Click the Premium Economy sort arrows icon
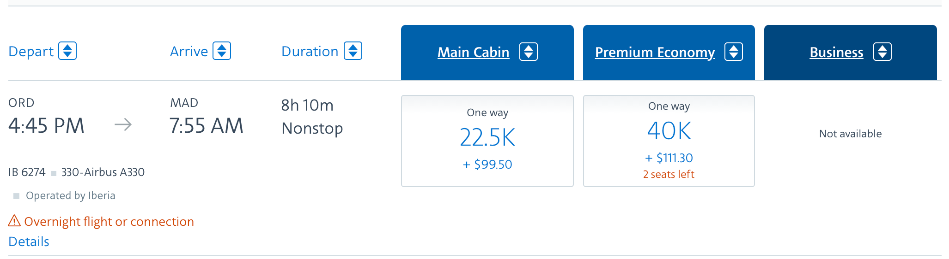949x259 pixels. pyautogui.click(x=734, y=52)
